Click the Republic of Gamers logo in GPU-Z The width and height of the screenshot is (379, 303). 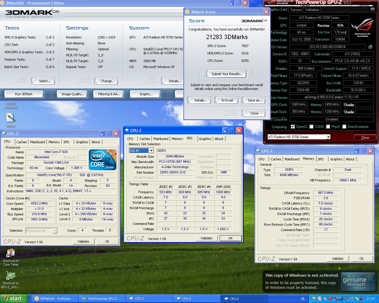(x=362, y=28)
